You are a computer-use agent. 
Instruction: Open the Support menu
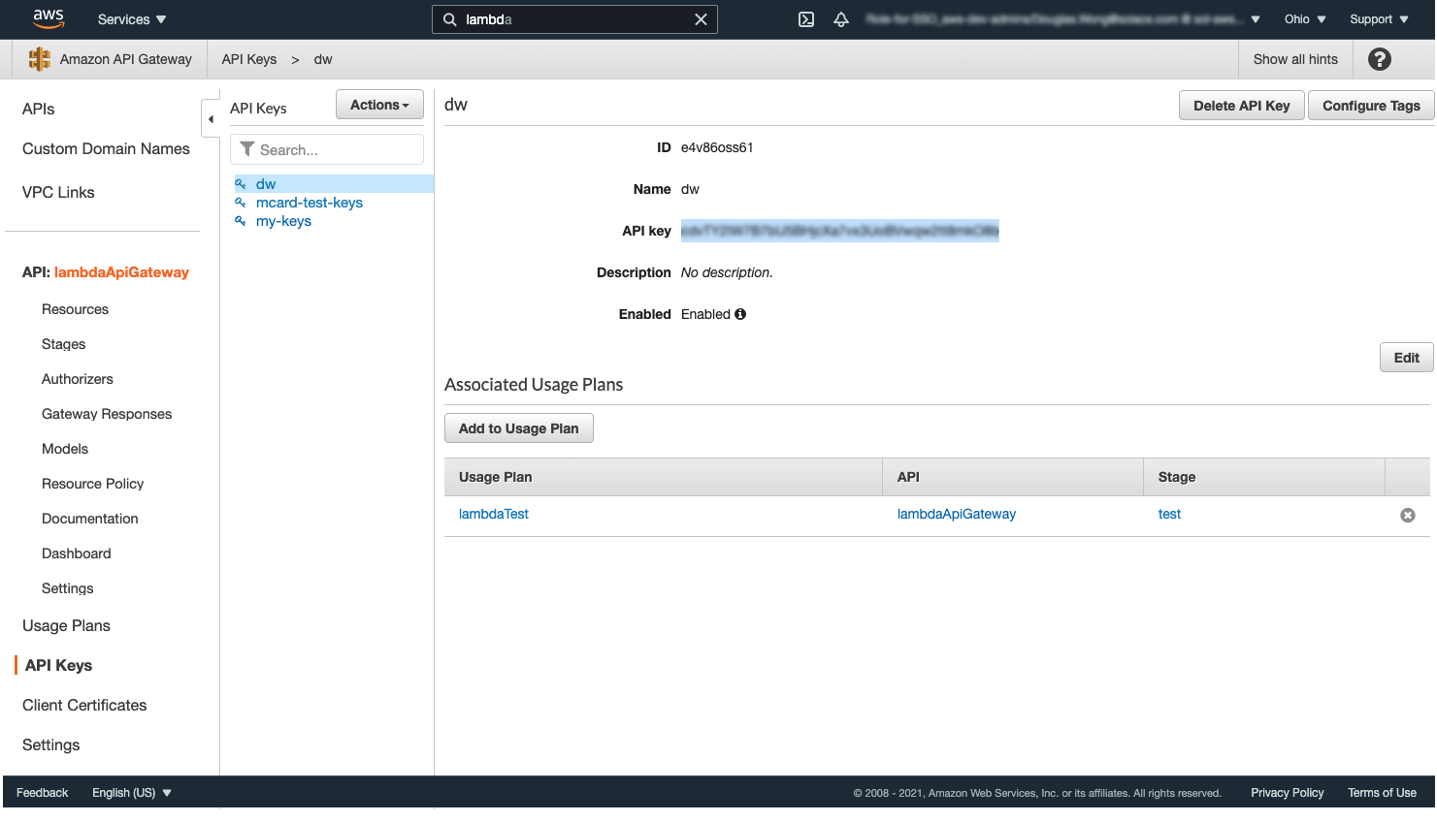click(1378, 19)
